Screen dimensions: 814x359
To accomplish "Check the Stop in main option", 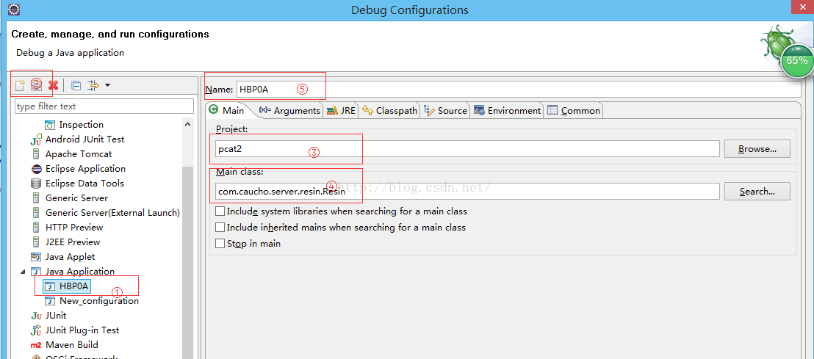I will [220, 244].
